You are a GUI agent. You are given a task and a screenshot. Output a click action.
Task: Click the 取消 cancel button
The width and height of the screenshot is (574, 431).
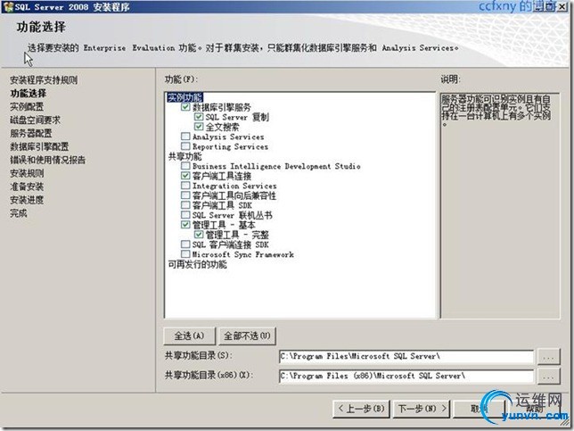click(480, 409)
